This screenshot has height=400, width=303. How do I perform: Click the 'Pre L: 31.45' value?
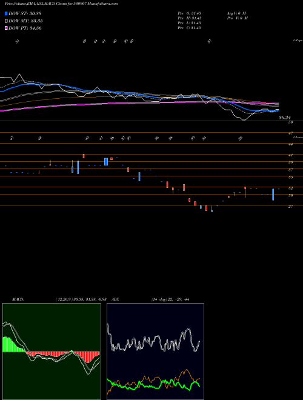pos(190,23)
